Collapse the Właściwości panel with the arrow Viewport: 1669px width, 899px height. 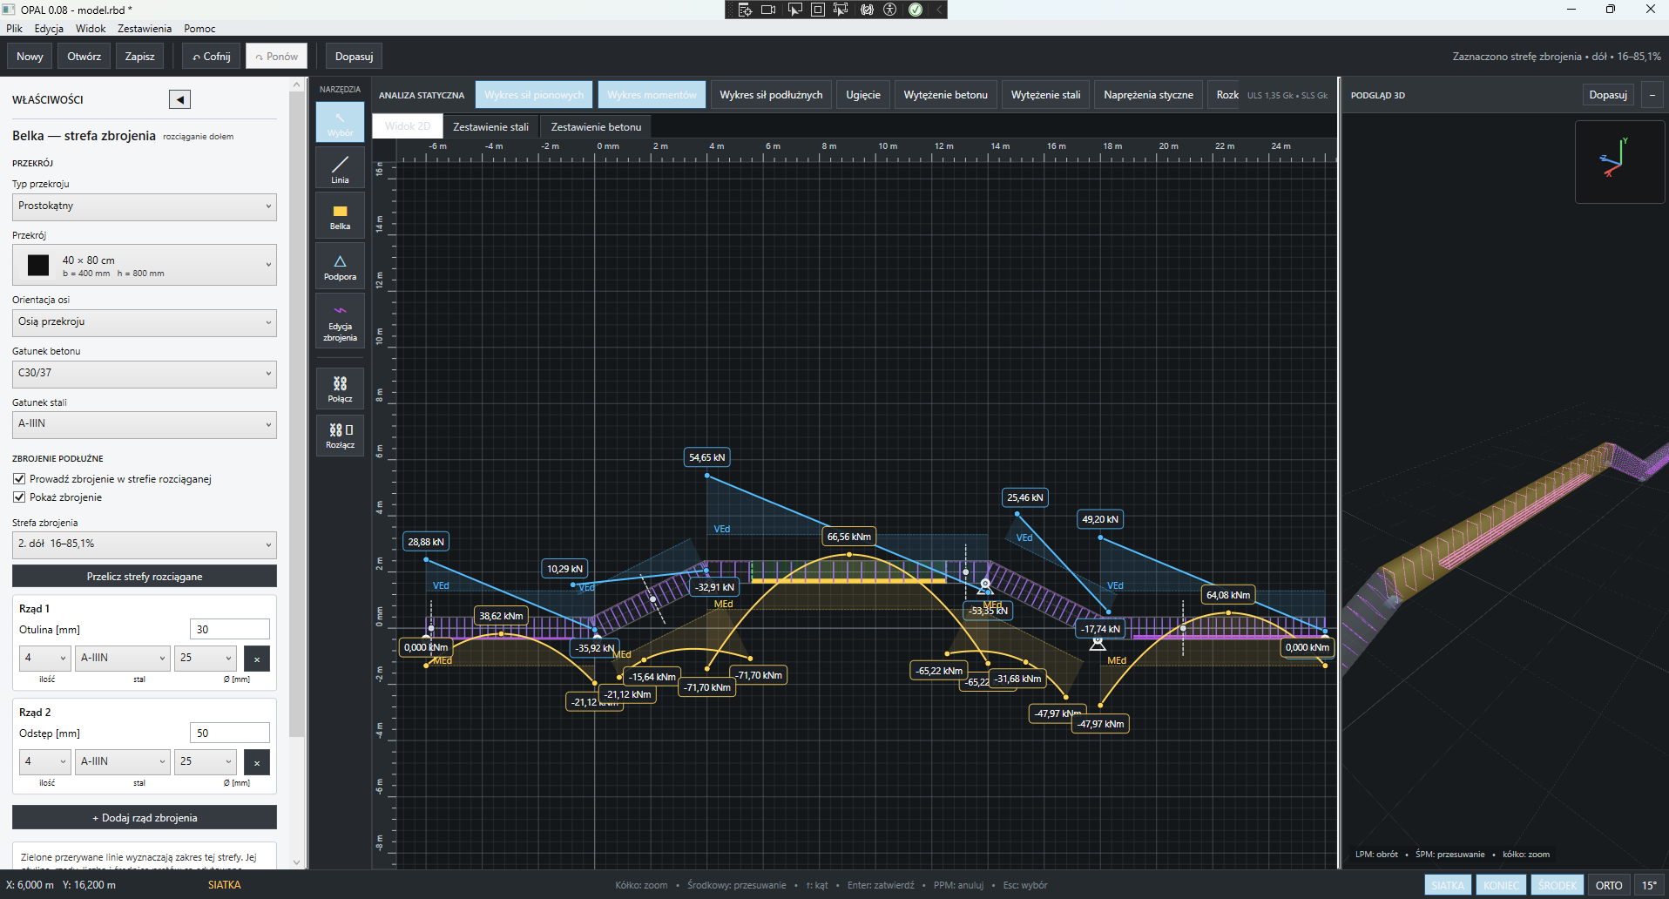coord(179,99)
